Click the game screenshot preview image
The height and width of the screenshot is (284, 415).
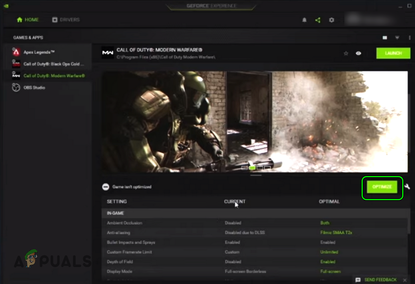click(x=255, y=121)
